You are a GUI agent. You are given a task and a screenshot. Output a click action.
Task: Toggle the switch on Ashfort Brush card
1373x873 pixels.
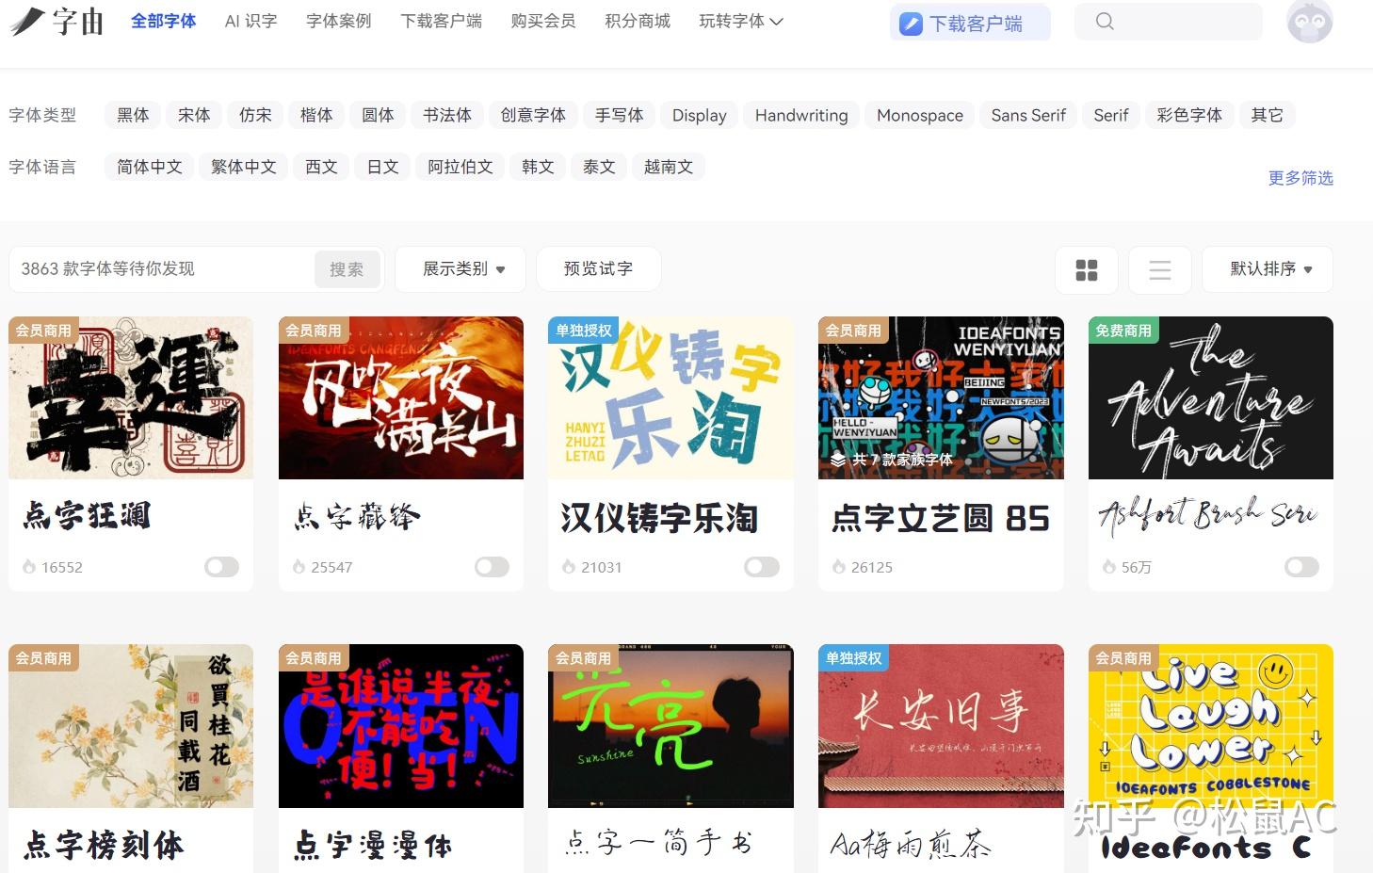tap(1301, 567)
